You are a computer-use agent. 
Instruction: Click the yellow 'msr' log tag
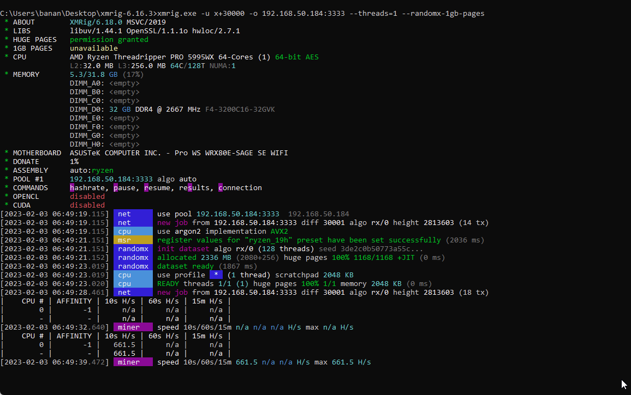coord(133,240)
